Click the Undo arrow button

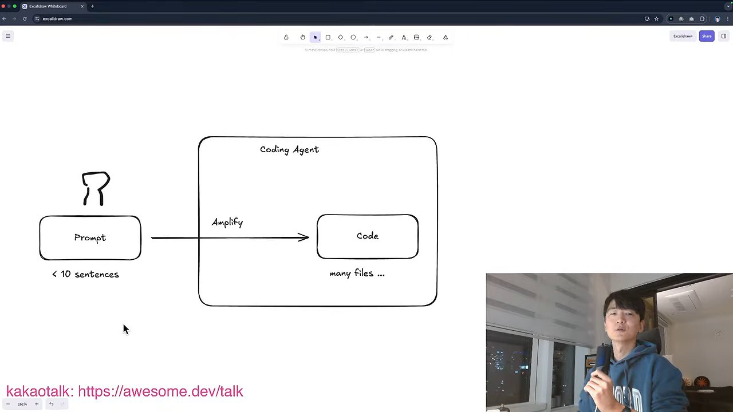click(x=51, y=404)
